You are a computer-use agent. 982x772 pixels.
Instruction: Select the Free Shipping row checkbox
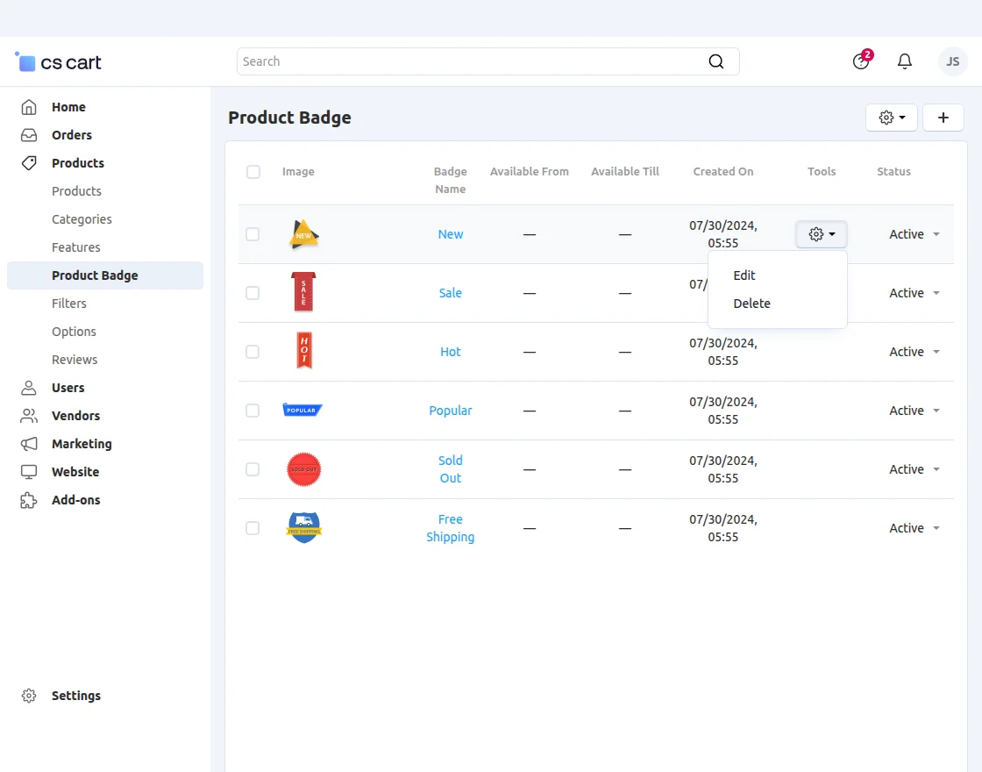coord(253,528)
